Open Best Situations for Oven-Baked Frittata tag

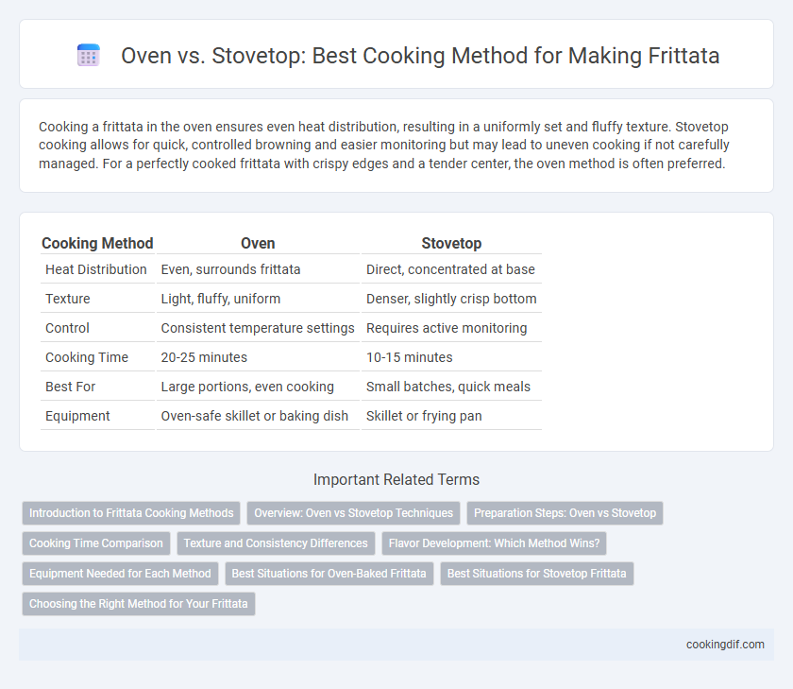329,574
